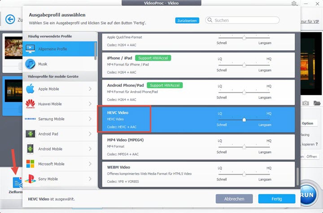The image size is (323, 213).
Task: Click the Huawei Mobile logo icon
Action: 31,104
